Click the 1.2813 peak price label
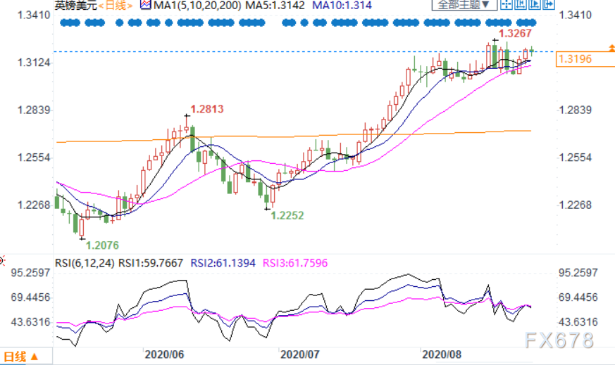 click(x=206, y=109)
